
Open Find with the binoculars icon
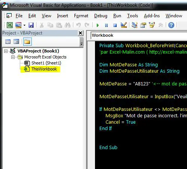pyautogui.click(x=67, y=25)
